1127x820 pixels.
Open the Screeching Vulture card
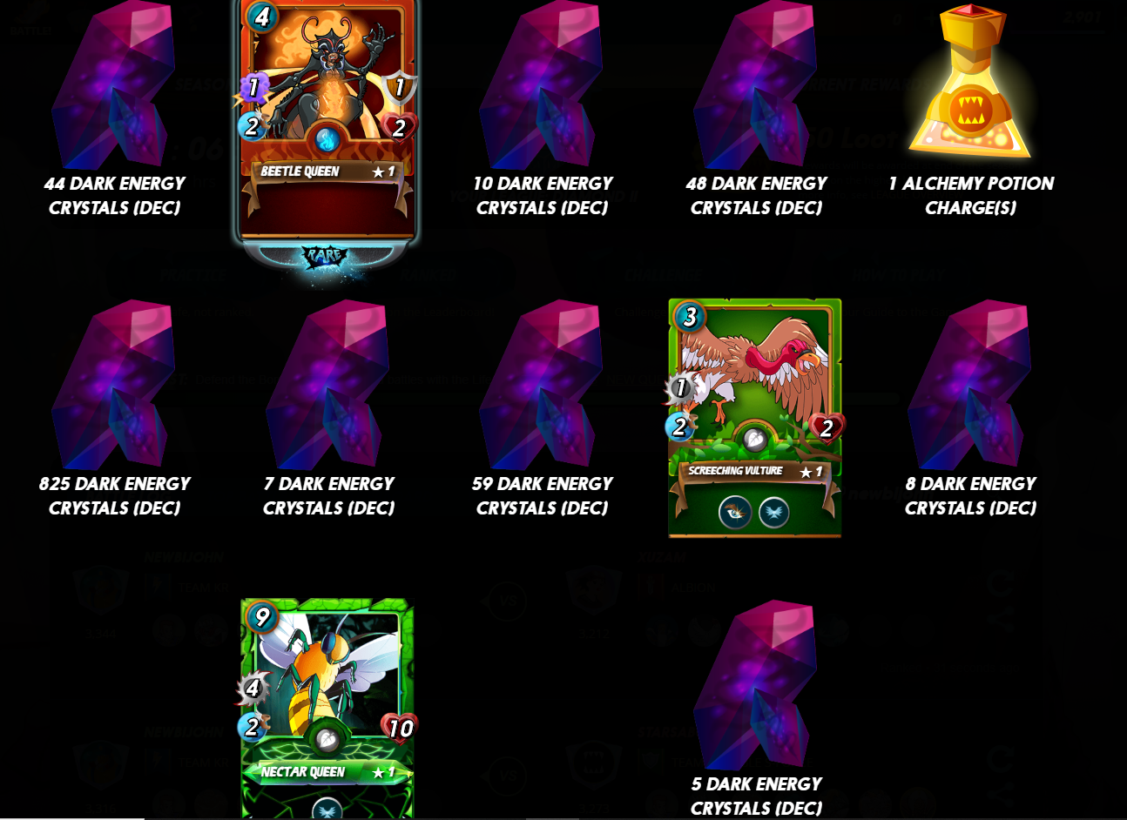755,418
